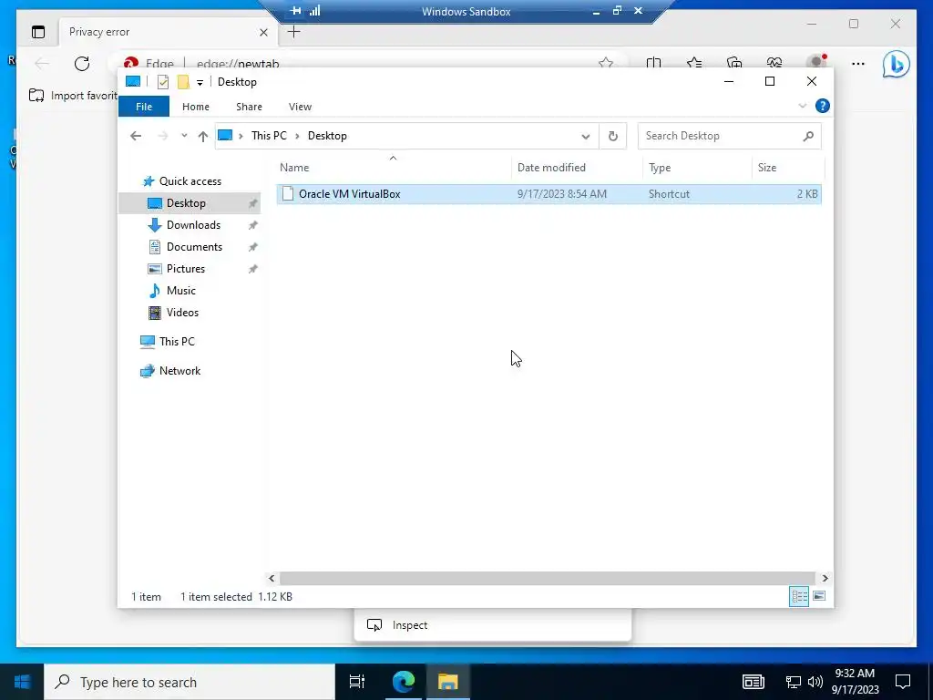Click the Explorer Help icon

[823, 106]
